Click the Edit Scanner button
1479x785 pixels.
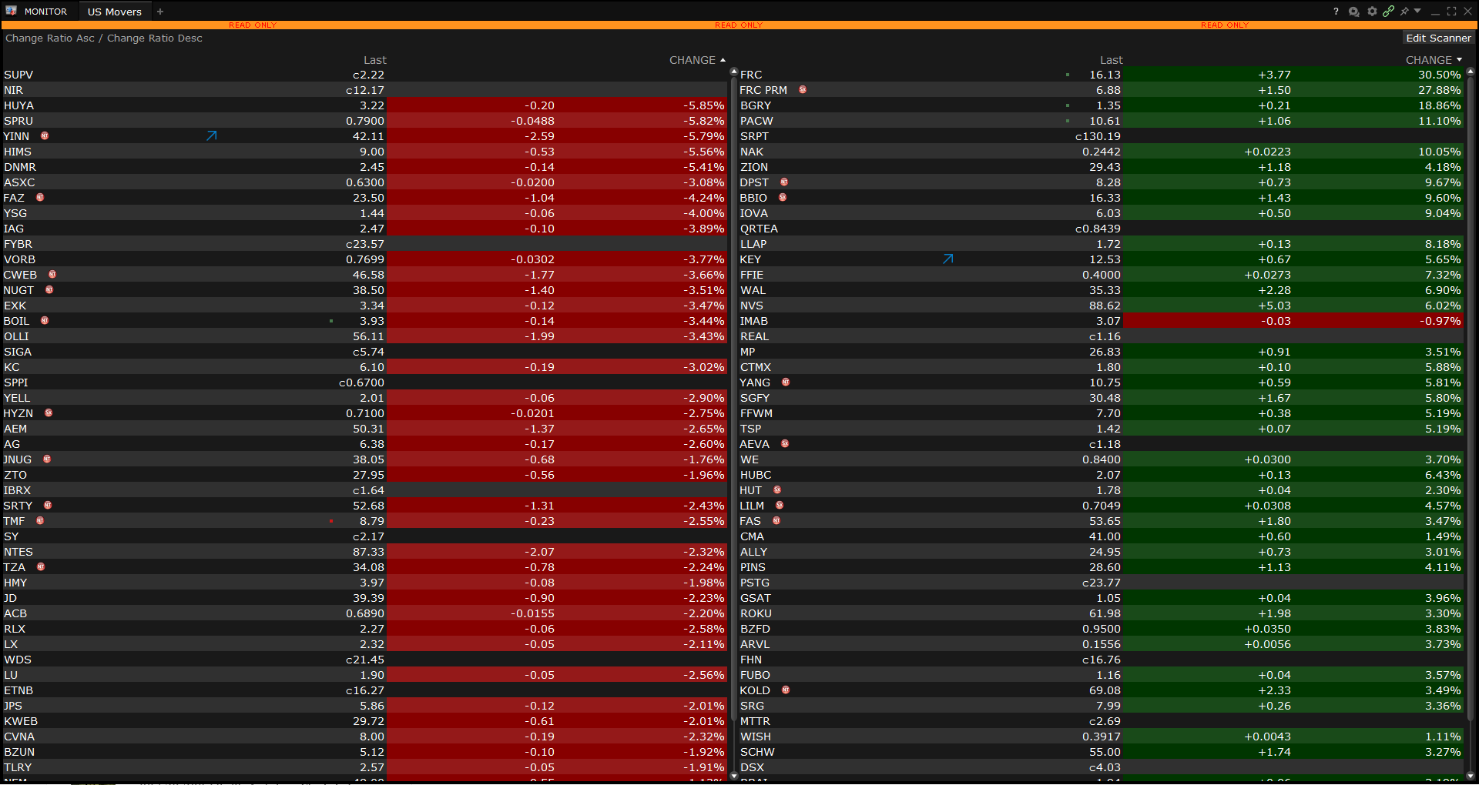(x=1438, y=38)
